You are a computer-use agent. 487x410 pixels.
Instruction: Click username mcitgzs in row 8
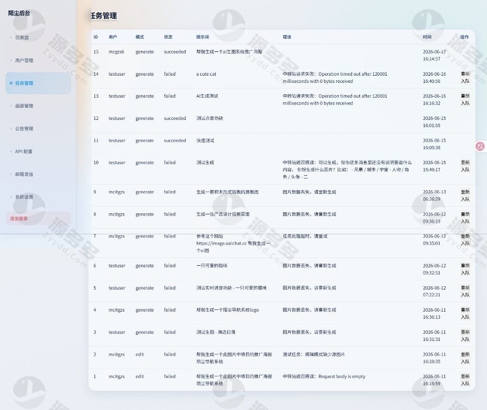pyautogui.click(x=117, y=214)
